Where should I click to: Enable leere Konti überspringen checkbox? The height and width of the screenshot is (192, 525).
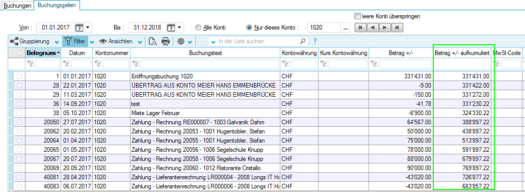(358, 16)
